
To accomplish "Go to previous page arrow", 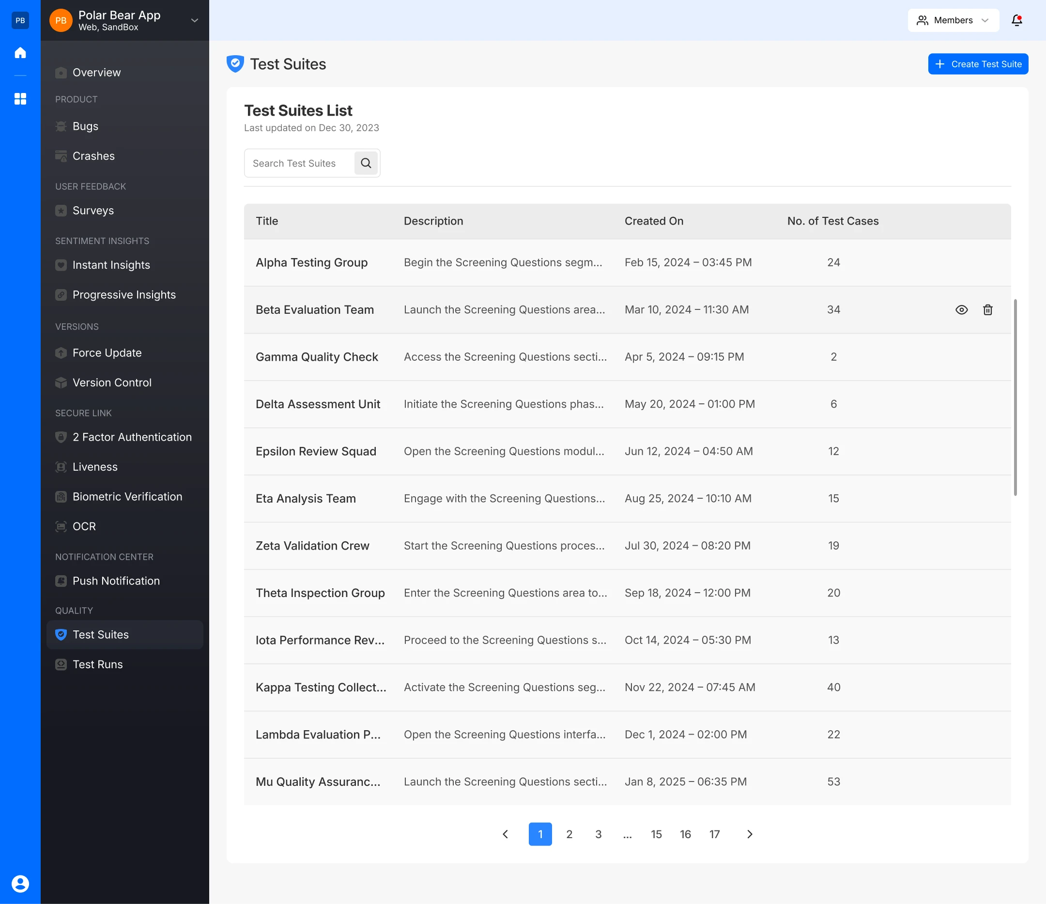I will (x=505, y=834).
